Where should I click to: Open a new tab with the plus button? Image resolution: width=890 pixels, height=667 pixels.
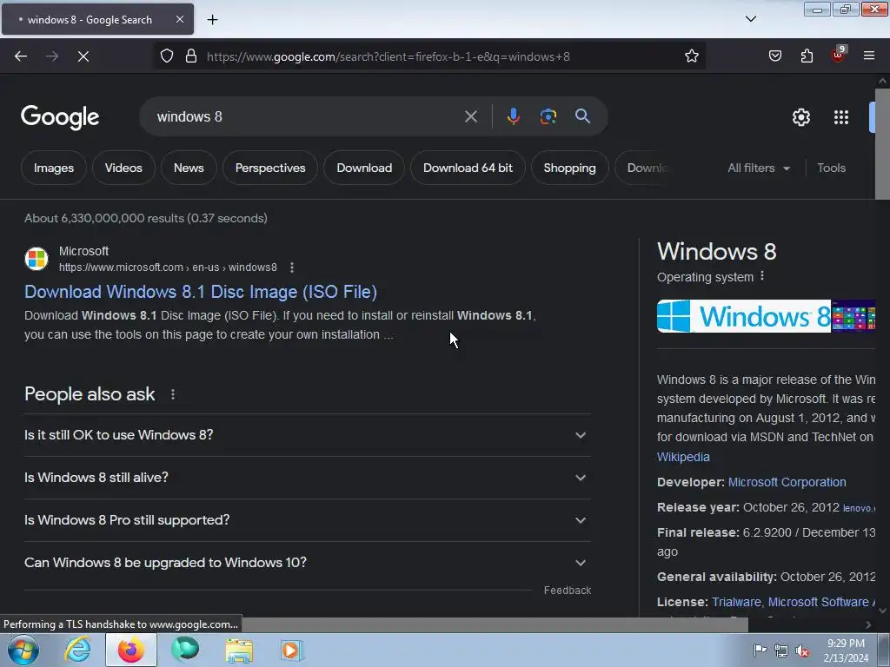[212, 20]
